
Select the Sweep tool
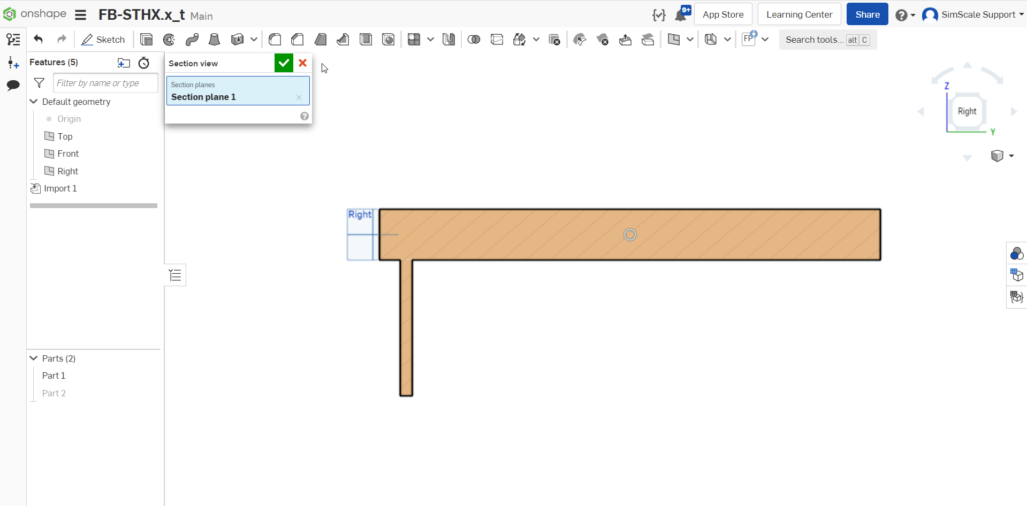(x=192, y=40)
